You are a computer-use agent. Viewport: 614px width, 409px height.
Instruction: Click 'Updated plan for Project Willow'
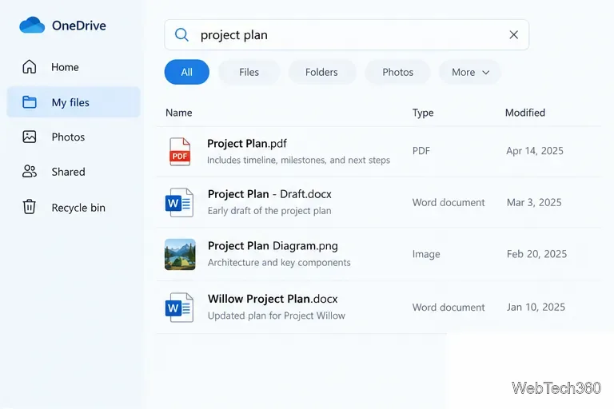277,316
